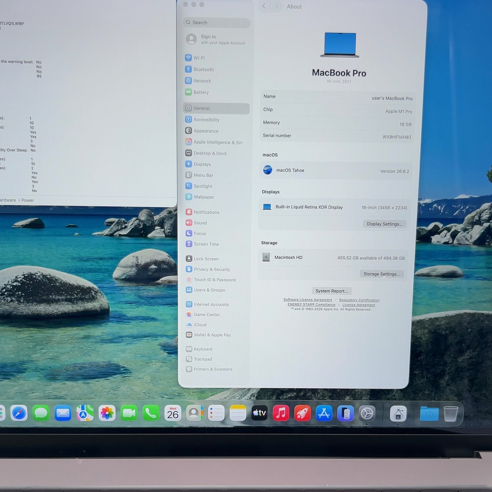
Task: Select Touch ID & Password
Action: (216, 280)
